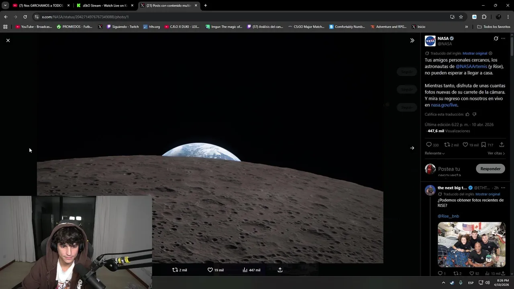Click the address bar URL
Viewport: 514px width, 289px height.
(x=85, y=17)
